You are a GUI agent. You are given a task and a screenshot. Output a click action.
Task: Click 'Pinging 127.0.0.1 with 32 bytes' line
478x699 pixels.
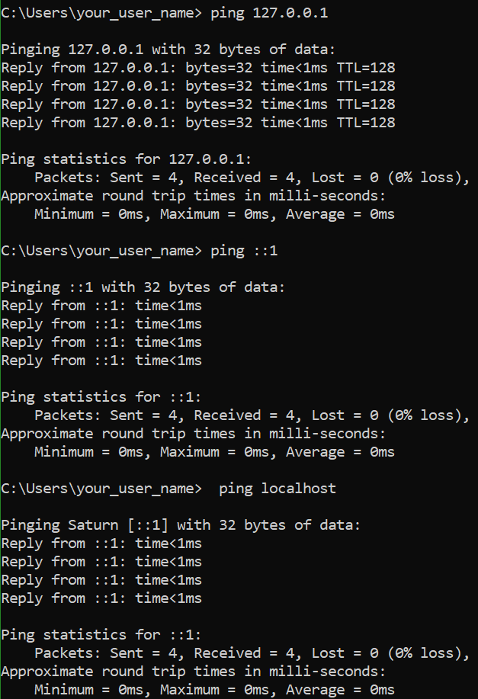[x=168, y=50]
